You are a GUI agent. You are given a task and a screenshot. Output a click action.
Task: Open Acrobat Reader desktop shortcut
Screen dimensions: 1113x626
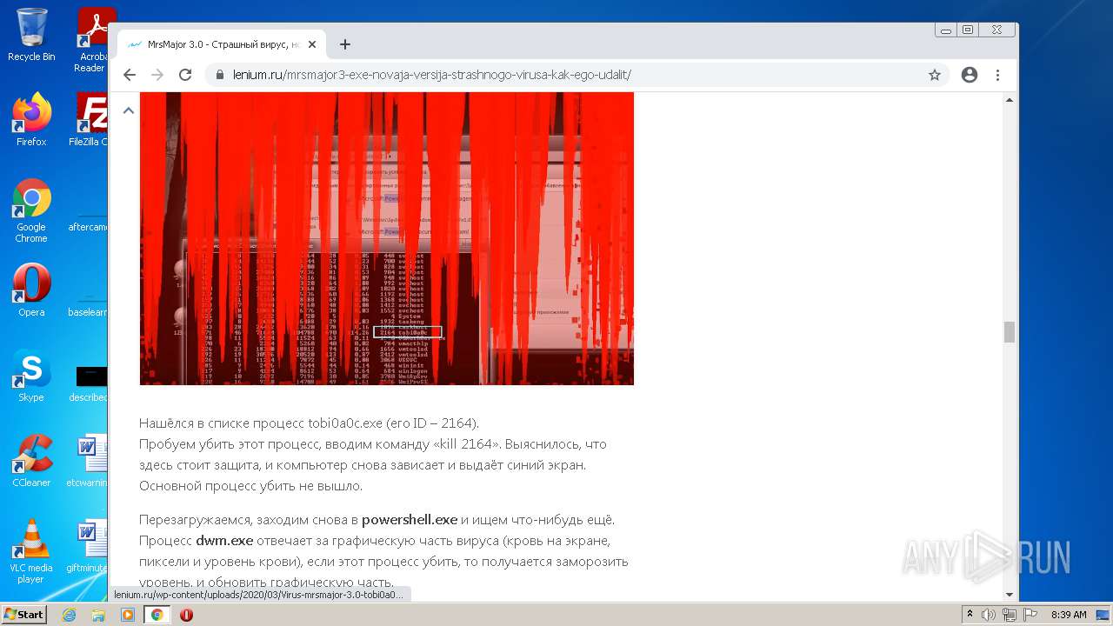[90, 39]
